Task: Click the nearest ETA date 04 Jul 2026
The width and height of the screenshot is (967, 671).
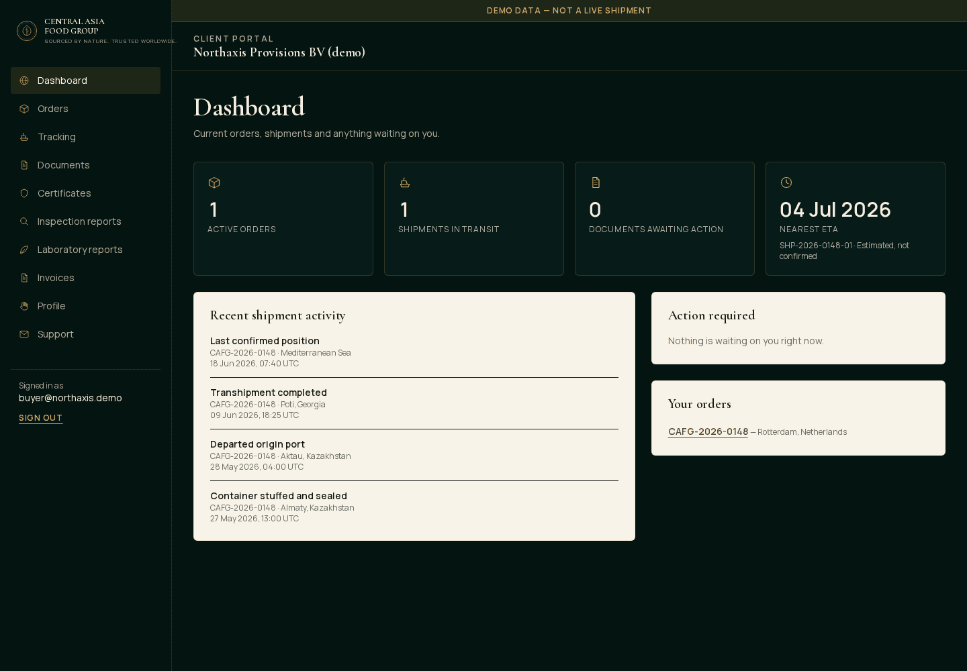Action: (x=835, y=210)
